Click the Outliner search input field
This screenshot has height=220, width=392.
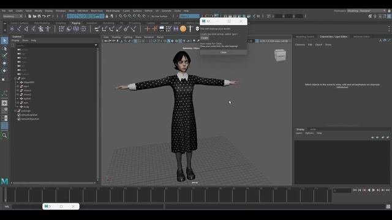pos(55,45)
